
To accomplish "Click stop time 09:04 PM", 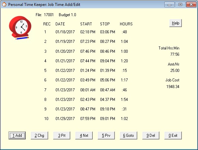I will point(108,61).
